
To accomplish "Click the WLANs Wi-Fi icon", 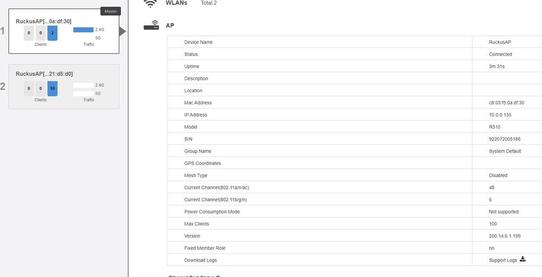I will coord(151,3).
